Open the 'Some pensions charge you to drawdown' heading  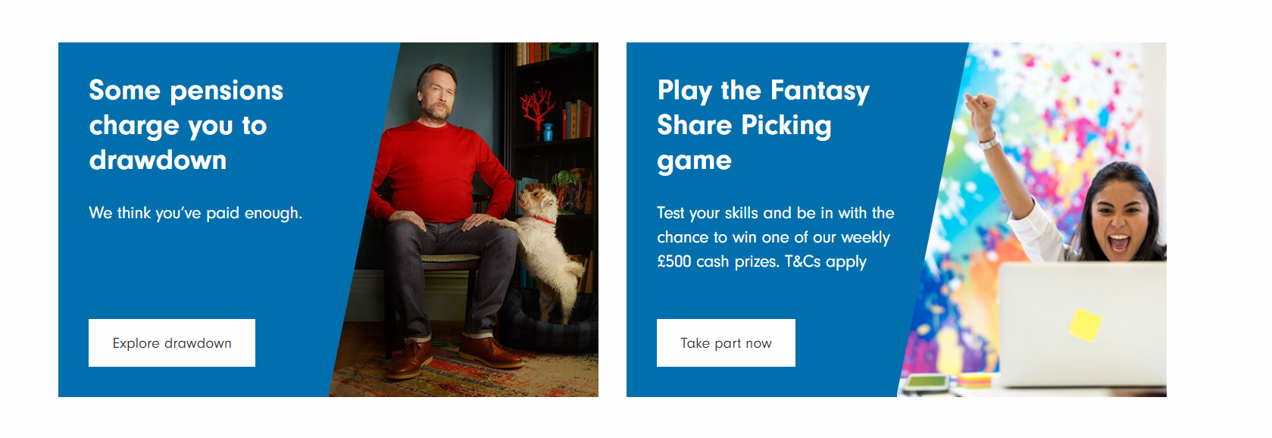pyautogui.click(x=186, y=125)
